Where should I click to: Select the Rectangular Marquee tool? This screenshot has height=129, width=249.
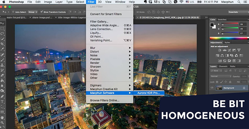click(x=2, y=28)
